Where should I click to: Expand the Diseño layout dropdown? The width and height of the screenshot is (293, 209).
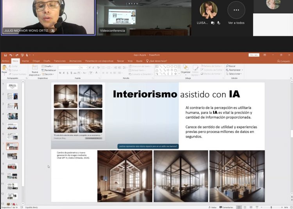pos(48,66)
